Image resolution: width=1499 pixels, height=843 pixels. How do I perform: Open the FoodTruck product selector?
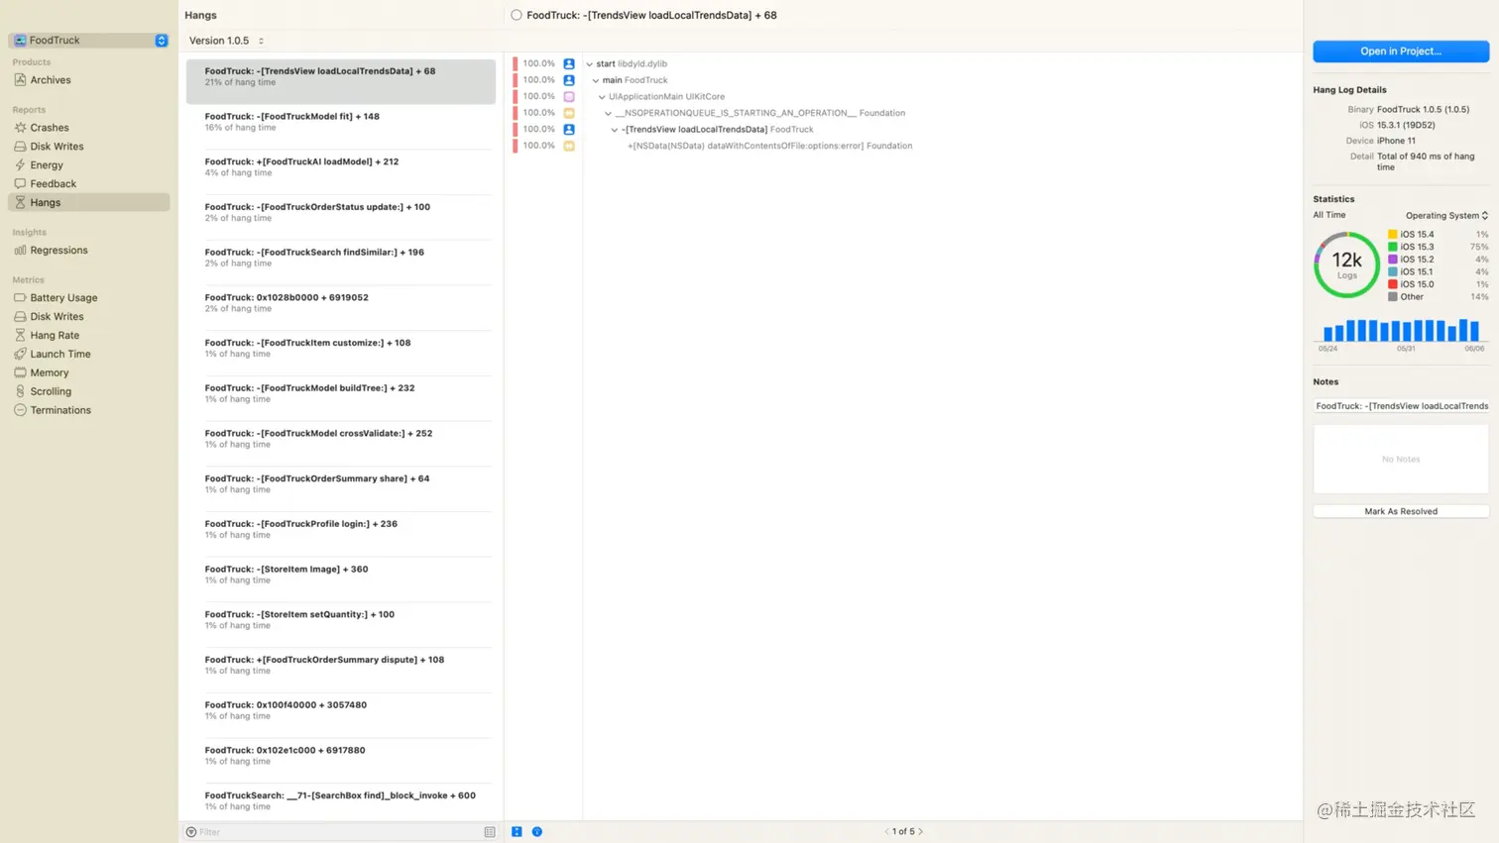(89, 41)
